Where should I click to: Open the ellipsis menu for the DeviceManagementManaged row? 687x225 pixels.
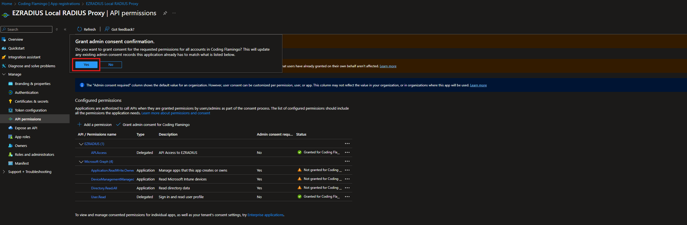coord(347,179)
